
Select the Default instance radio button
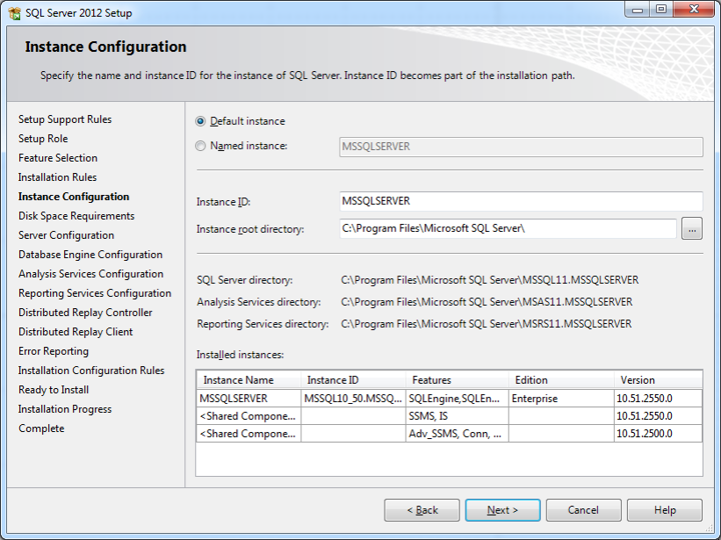[x=200, y=121]
